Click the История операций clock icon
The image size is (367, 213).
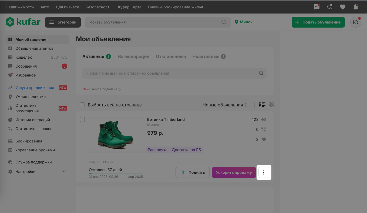click(x=10, y=120)
